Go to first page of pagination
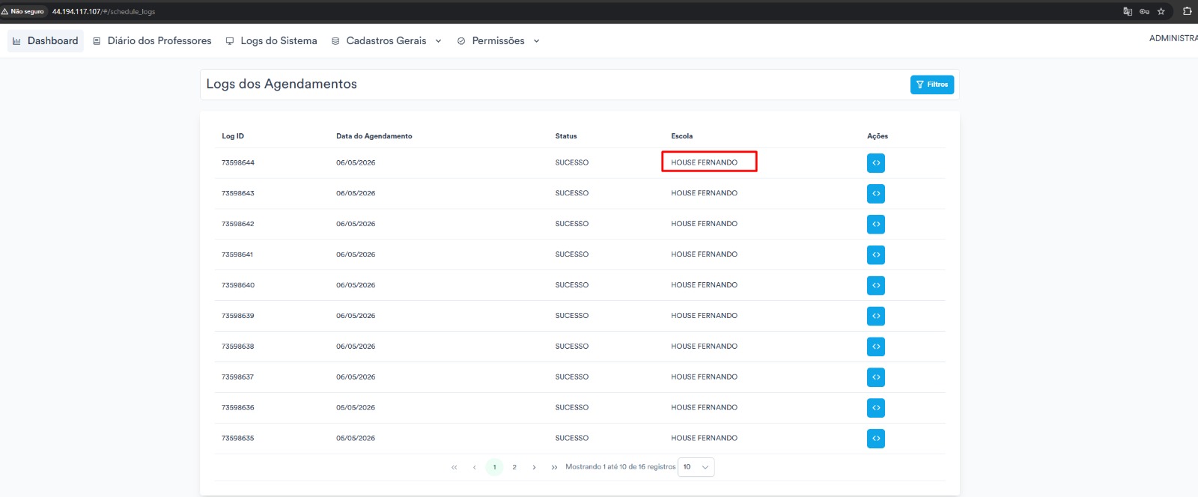 tap(454, 467)
